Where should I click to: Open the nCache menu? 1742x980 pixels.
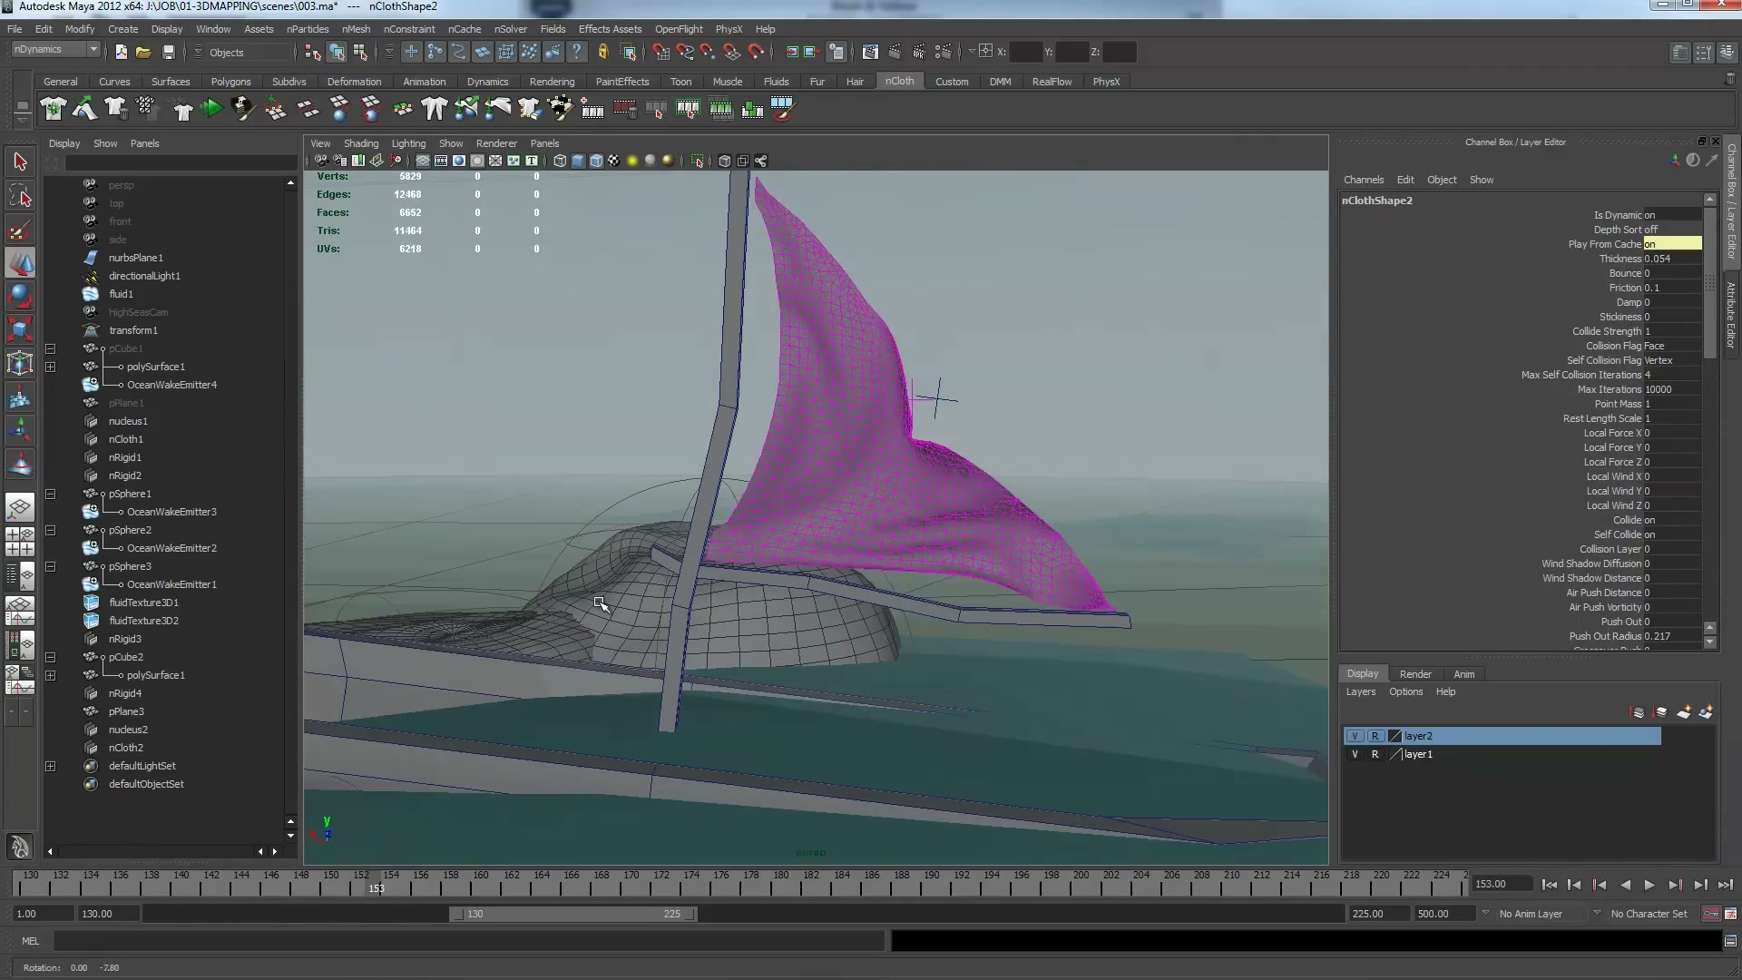pos(464,29)
